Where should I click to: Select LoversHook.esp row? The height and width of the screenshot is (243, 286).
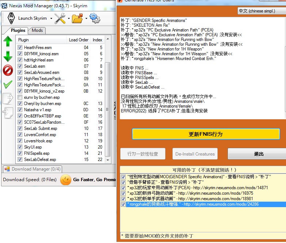(60, 141)
